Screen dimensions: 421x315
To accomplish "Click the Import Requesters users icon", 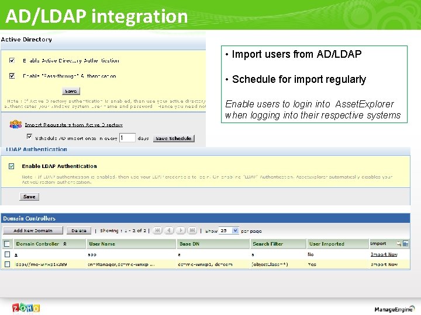I will coord(16,124).
